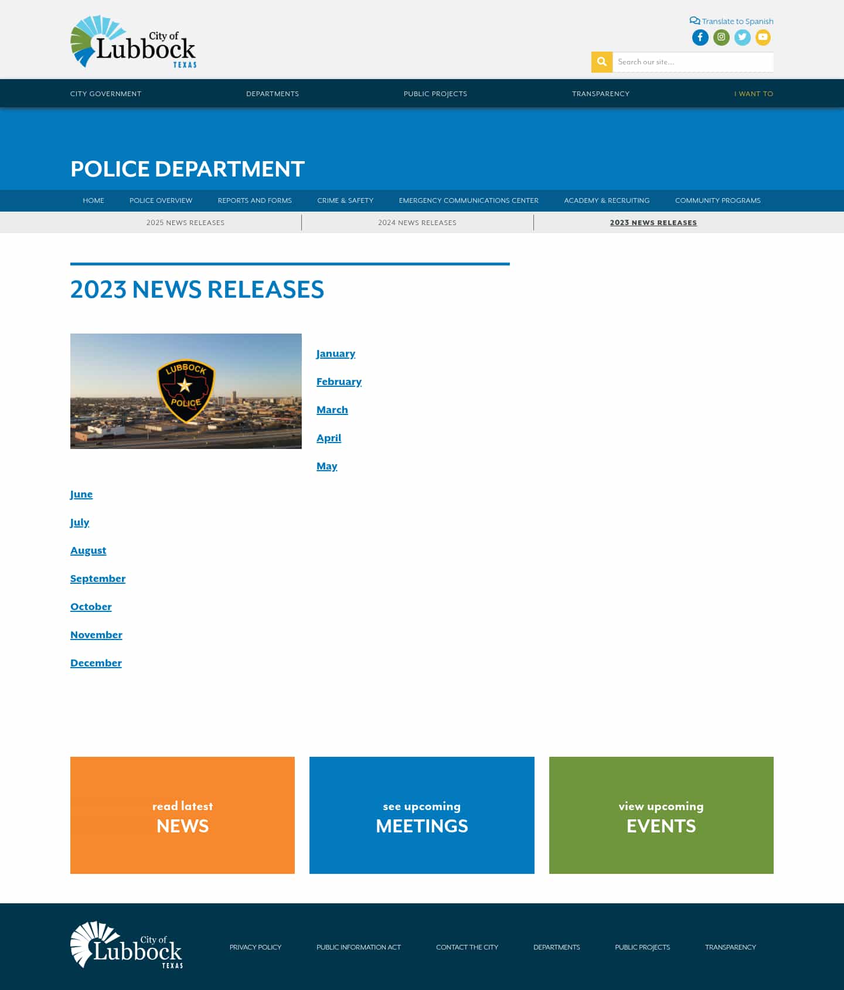Open February news releases

click(339, 382)
